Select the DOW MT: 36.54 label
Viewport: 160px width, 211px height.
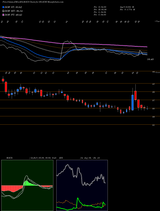(13, 11)
